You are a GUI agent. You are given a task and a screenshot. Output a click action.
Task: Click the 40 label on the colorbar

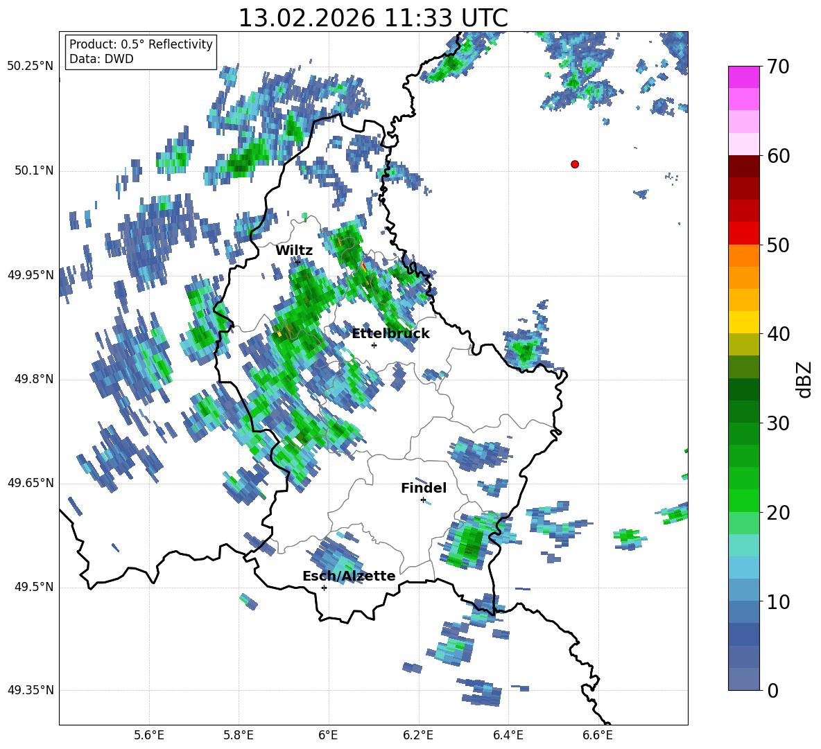778,334
